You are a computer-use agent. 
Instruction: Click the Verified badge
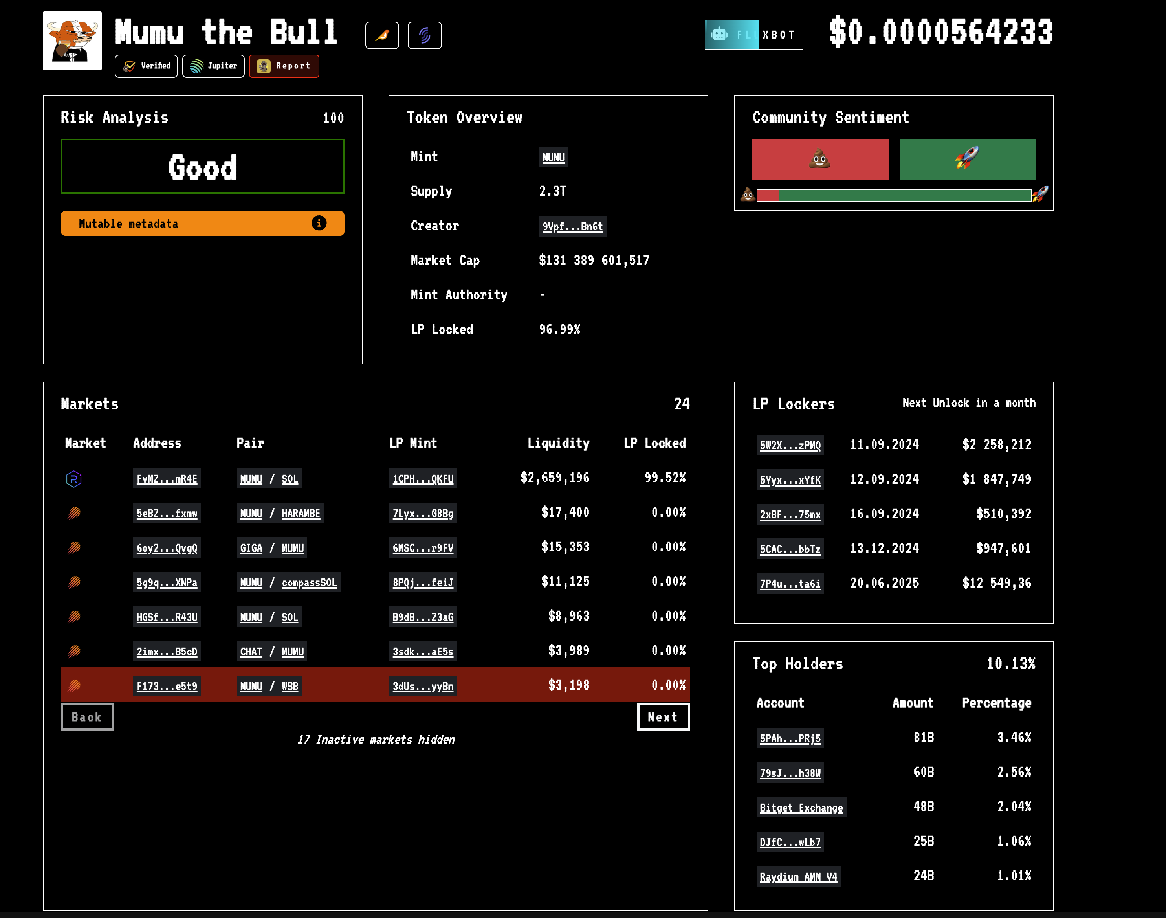click(x=146, y=66)
